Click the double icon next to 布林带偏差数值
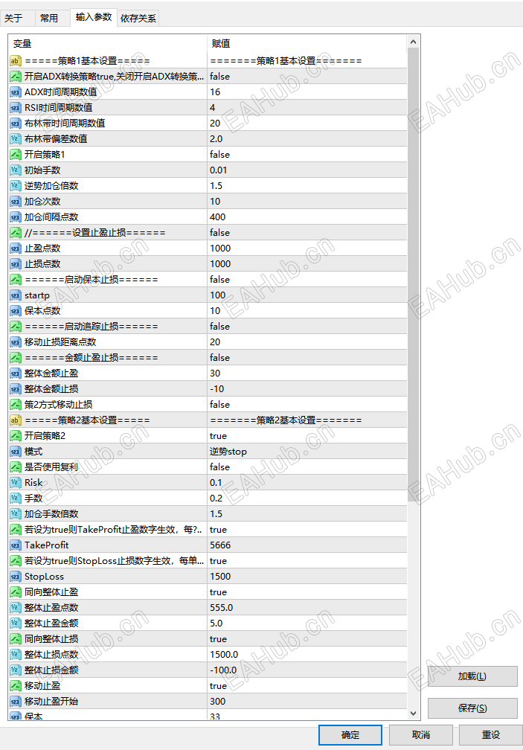523x750 pixels. coord(16,139)
